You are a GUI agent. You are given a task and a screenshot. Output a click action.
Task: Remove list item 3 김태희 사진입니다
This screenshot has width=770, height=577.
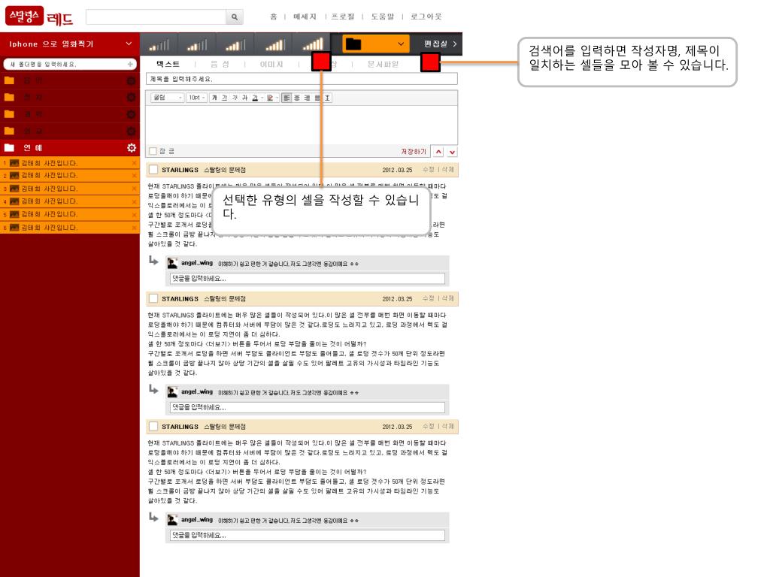point(134,189)
